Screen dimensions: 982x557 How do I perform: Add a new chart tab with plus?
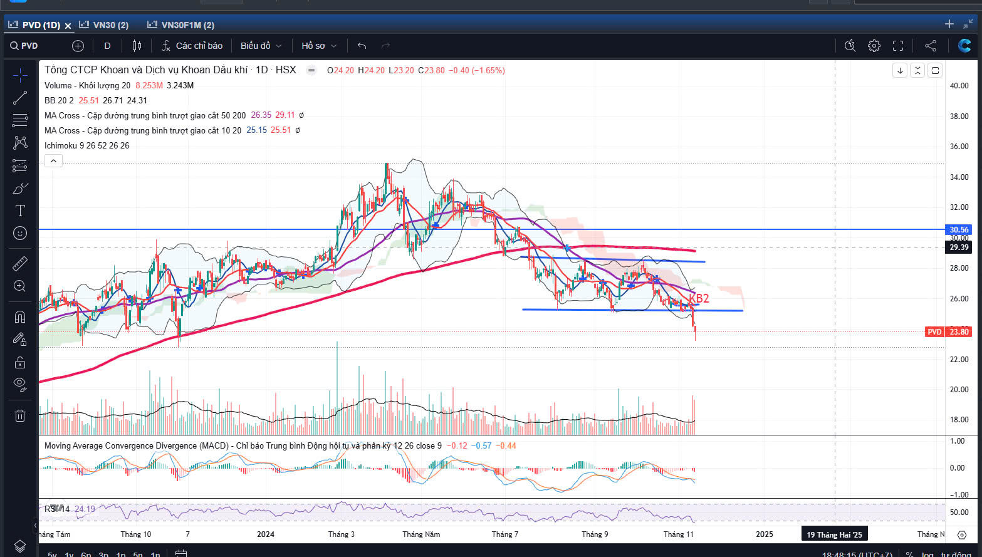pos(949,24)
